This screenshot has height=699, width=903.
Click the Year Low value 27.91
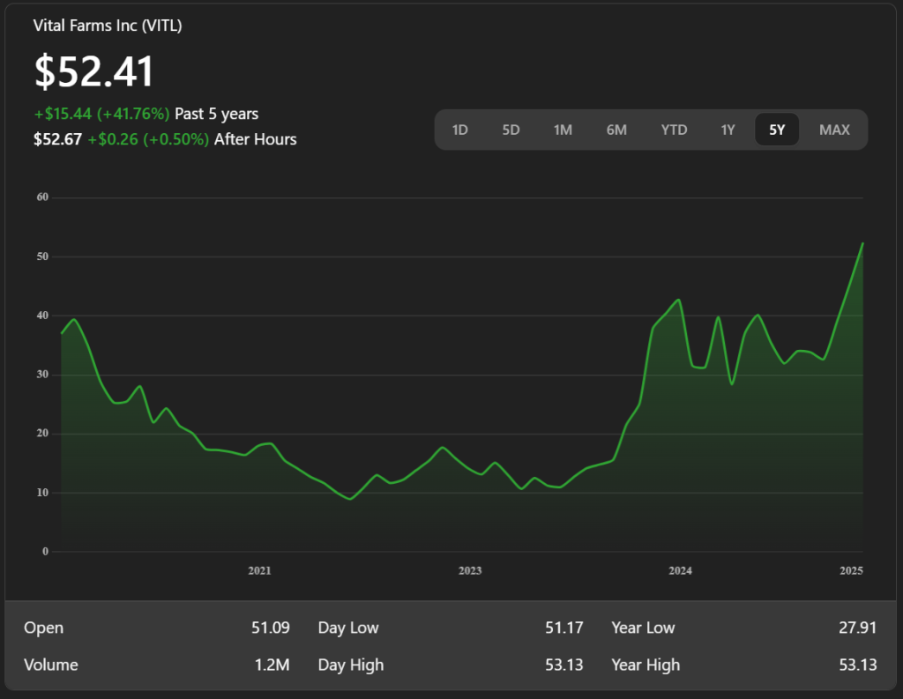point(857,628)
